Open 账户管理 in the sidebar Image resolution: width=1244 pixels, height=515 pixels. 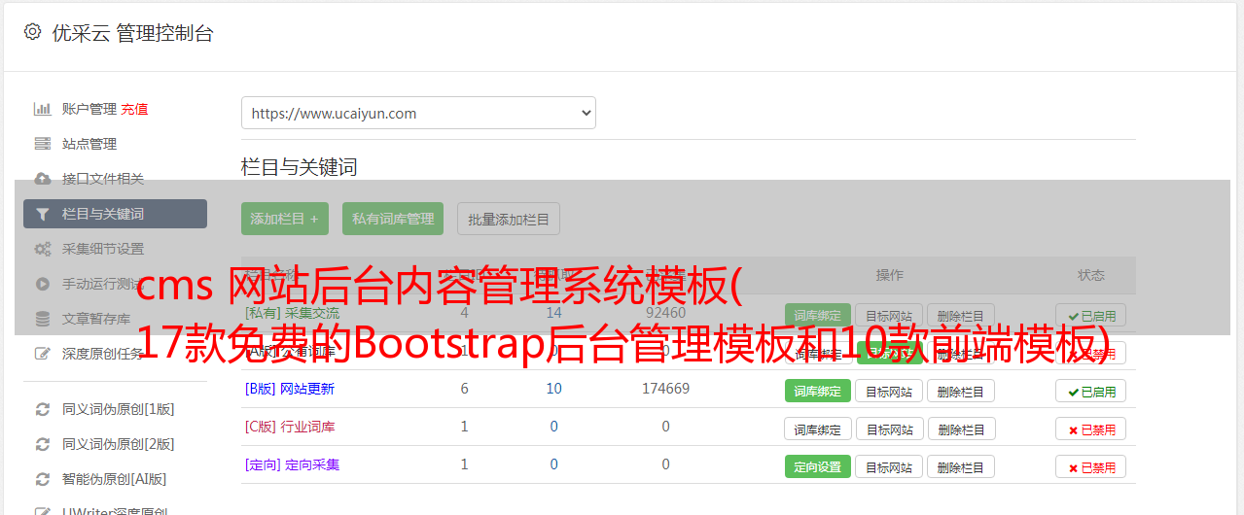point(89,109)
